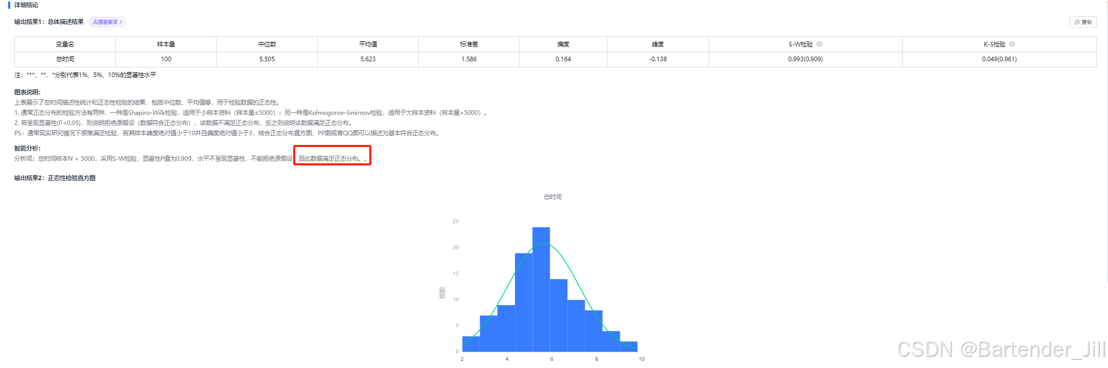Click the standard deviation value 1.586
1108x368 pixels.
coord(469,59)
